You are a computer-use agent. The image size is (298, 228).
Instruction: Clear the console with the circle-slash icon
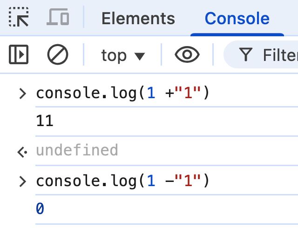click(x=58, y=55)
